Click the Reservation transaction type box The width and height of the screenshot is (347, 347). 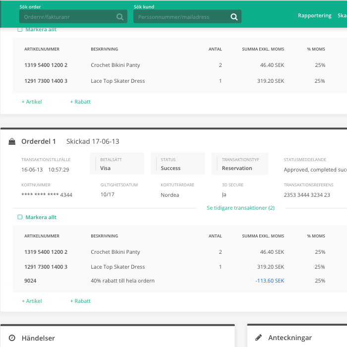pyautogui.click(x=239, y=164)
